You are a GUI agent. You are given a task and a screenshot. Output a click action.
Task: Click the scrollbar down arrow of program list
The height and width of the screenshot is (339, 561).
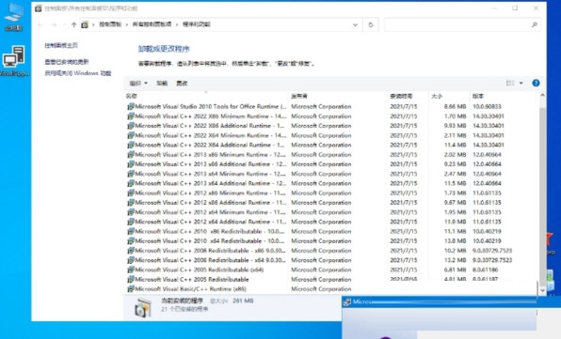[542, 290]
